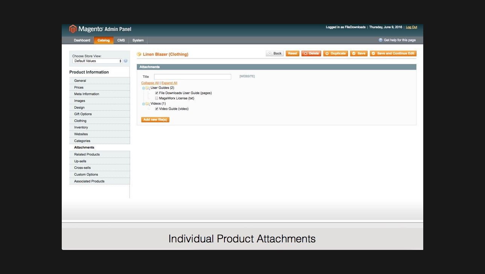Collapse the User Guides tree node
This screenshot has width=485, height=274.
click(x=143, y=87)
